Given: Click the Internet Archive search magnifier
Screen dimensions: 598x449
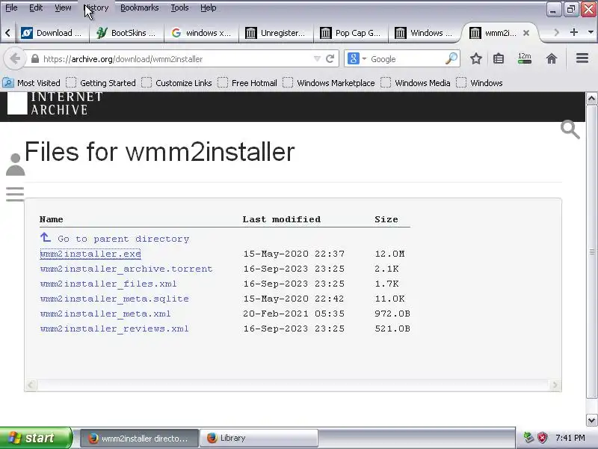Looking at the screenshot, I should click(570, 129).
